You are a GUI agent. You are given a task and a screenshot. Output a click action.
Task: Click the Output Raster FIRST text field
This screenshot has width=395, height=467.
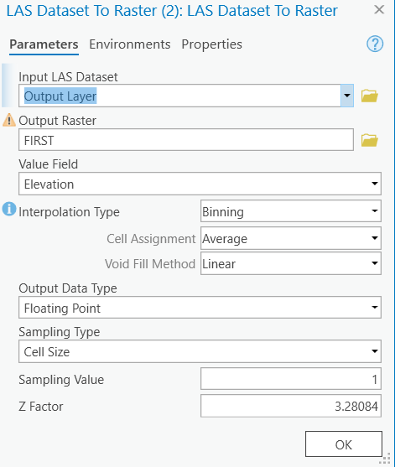point(186,140)
